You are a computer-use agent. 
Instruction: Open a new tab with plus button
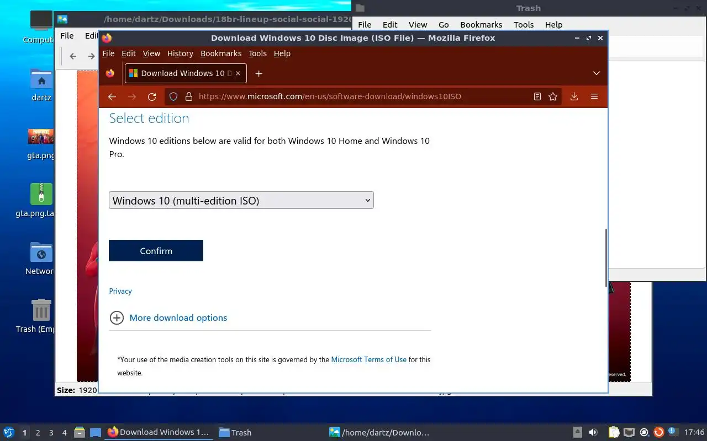[x=258, y=73]
